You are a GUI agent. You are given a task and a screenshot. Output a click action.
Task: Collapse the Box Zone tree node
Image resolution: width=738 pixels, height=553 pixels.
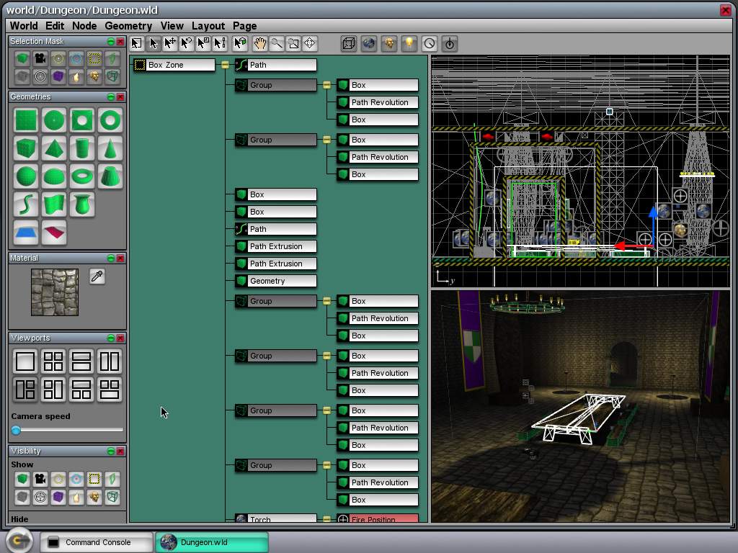[x=225, y=65]
